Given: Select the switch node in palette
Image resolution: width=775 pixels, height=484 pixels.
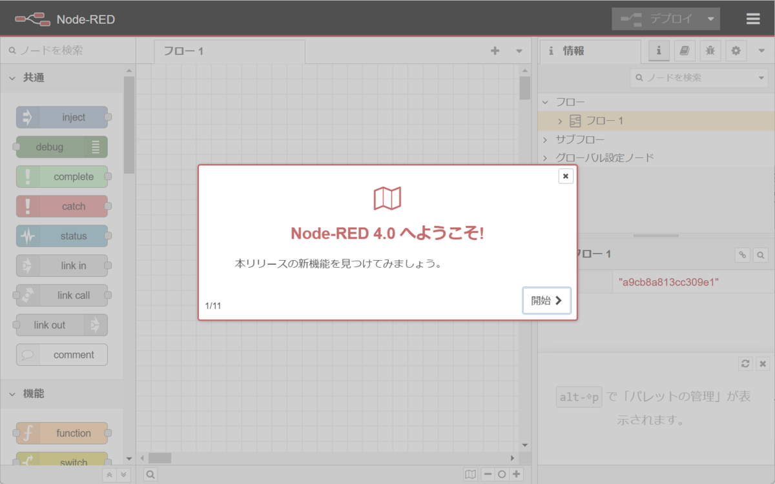Looking at the screenshot, I should [x=62, y=460].
